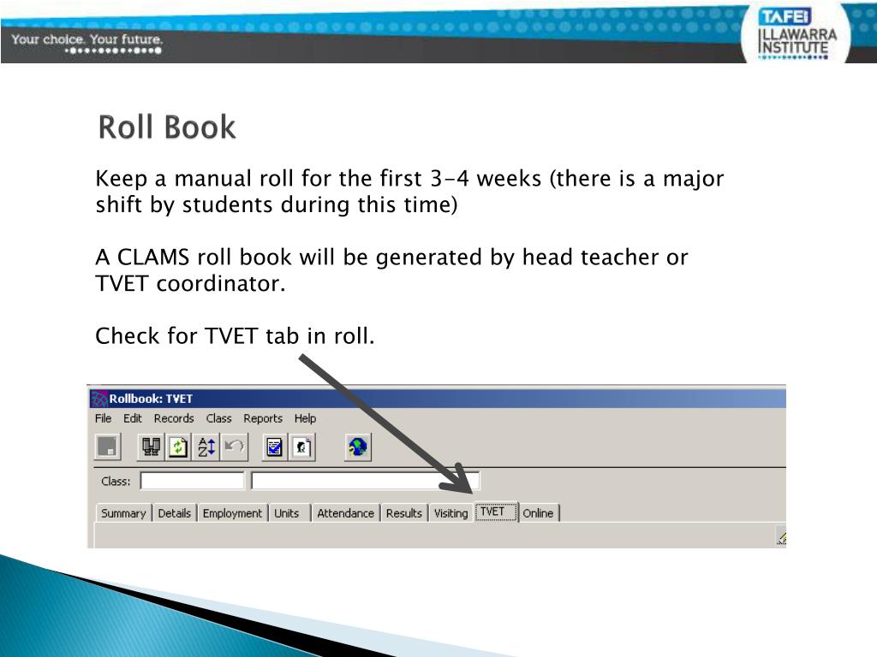The width and height of the screenshot is (877, 657).
Task: Select the TVET tab
Action: pos(496,512)
